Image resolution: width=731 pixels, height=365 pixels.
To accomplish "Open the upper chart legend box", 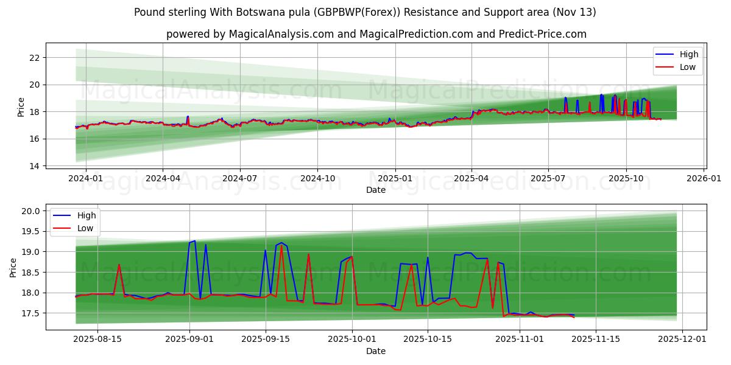I will 676,60.
